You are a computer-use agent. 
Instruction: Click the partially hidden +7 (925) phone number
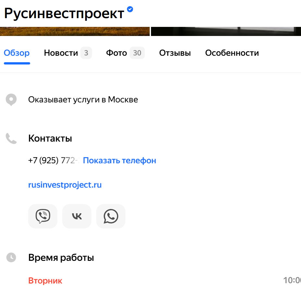pos(53,160)
